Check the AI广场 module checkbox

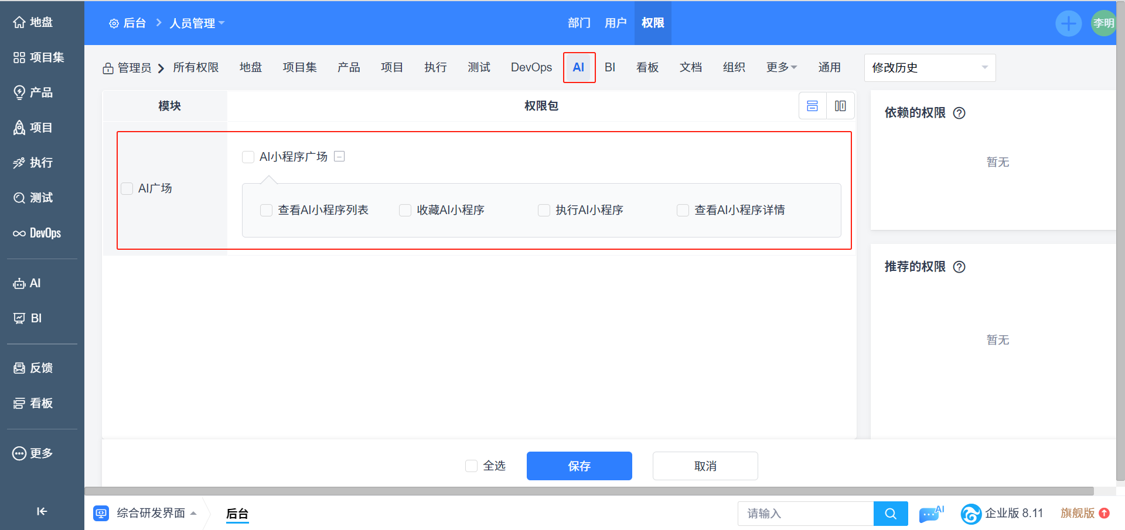pos(127,188)
